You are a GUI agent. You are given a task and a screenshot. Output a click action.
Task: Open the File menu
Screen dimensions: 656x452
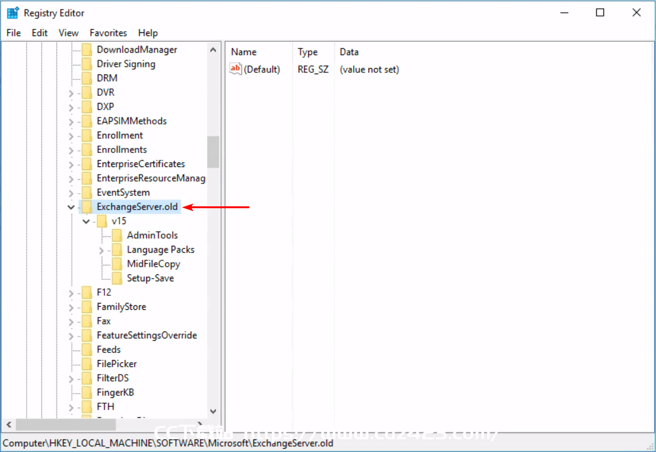[13, 32]
